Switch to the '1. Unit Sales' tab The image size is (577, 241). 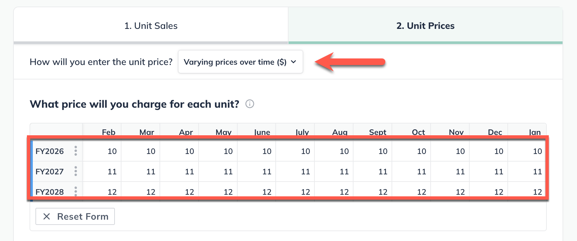[151, 25]
